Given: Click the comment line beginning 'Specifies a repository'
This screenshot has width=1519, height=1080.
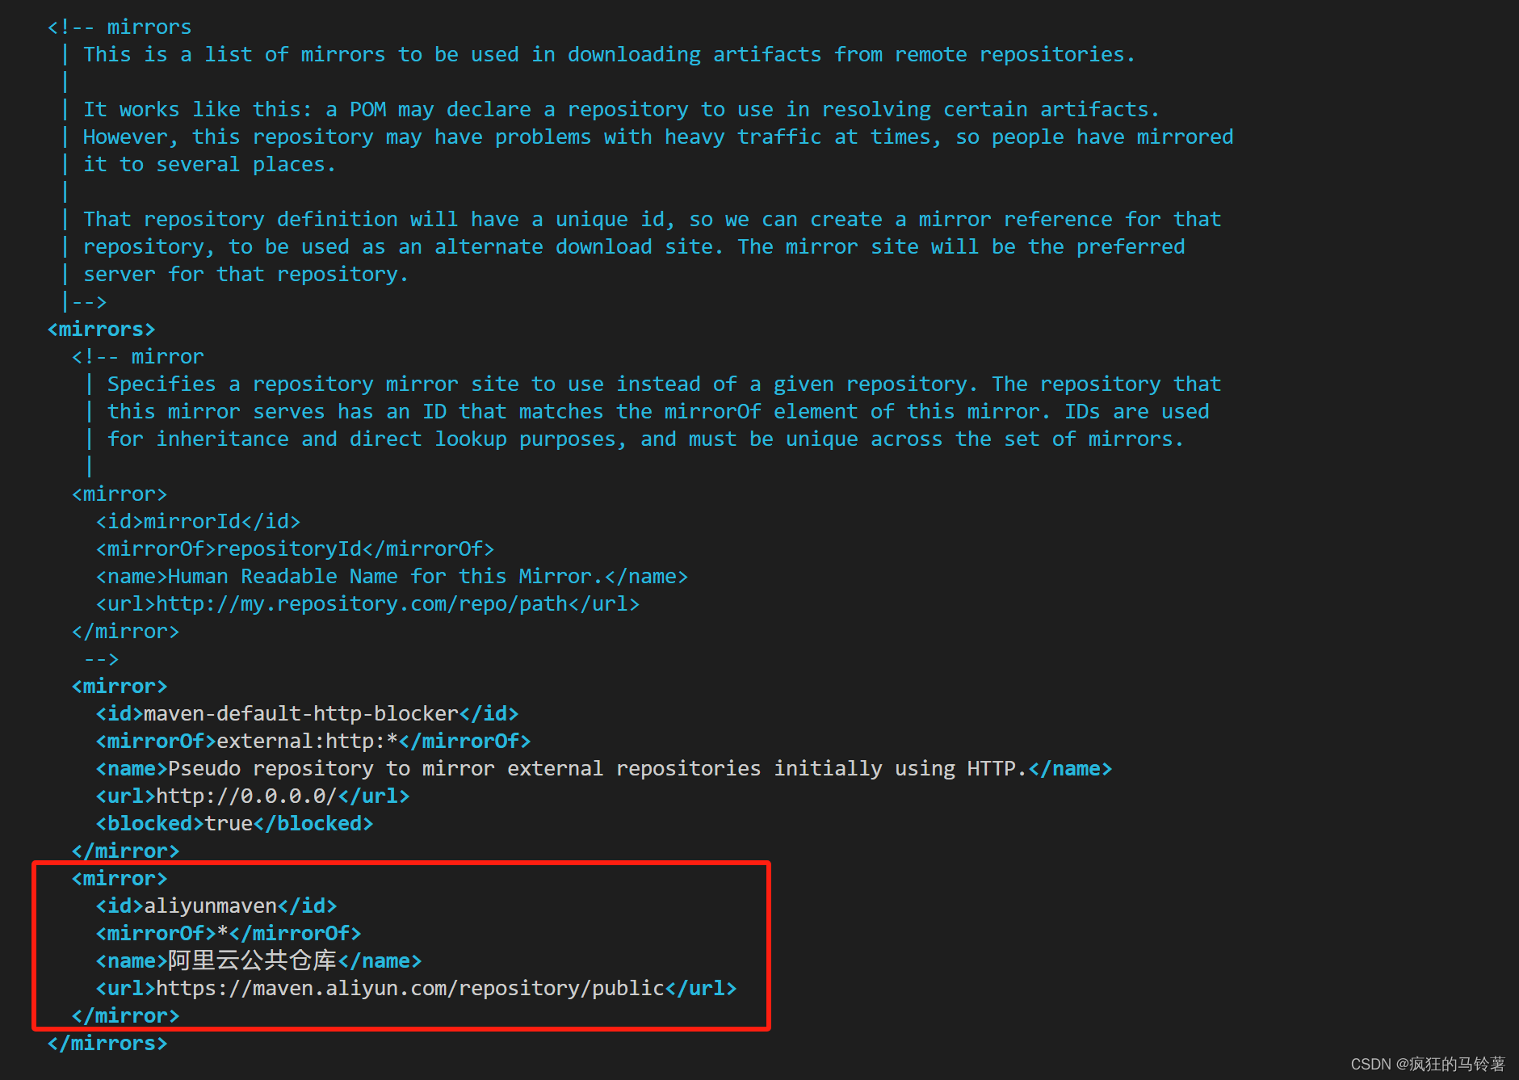Looking at the screenshot, I should pos(664,384).
